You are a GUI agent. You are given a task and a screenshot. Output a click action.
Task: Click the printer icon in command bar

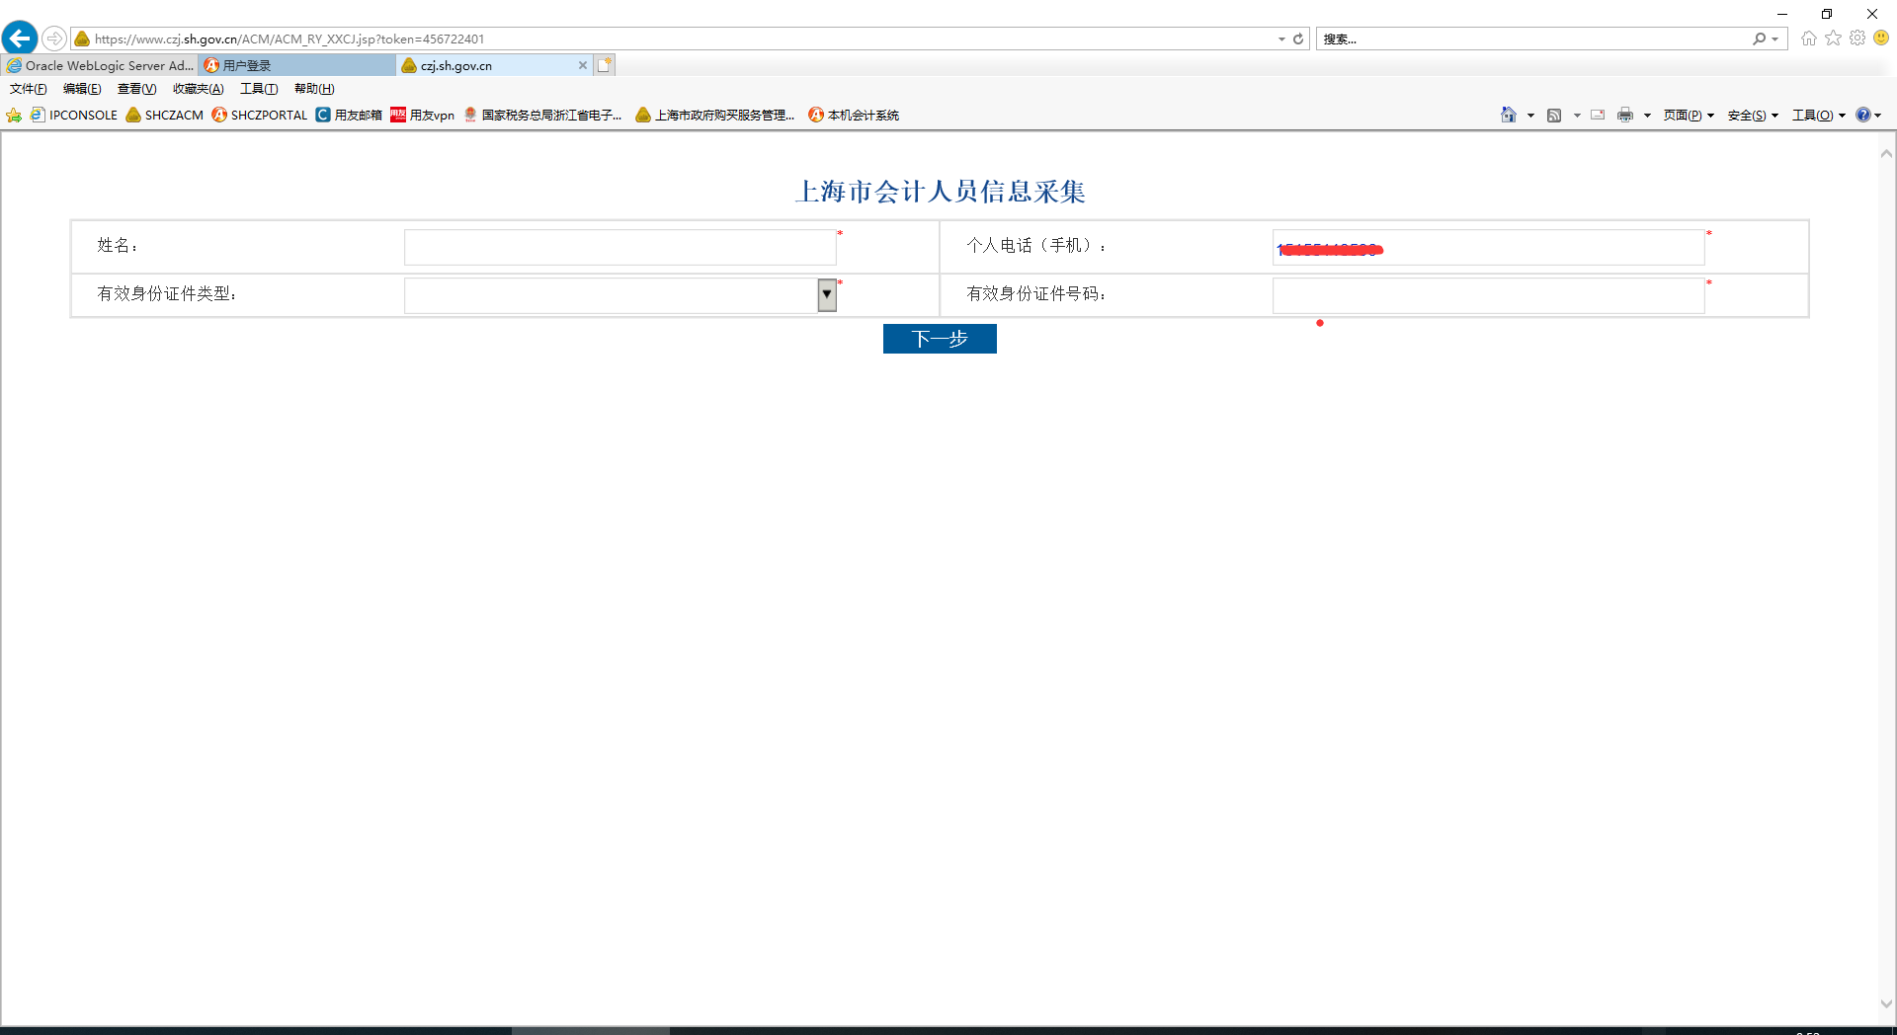(1624, 116)
